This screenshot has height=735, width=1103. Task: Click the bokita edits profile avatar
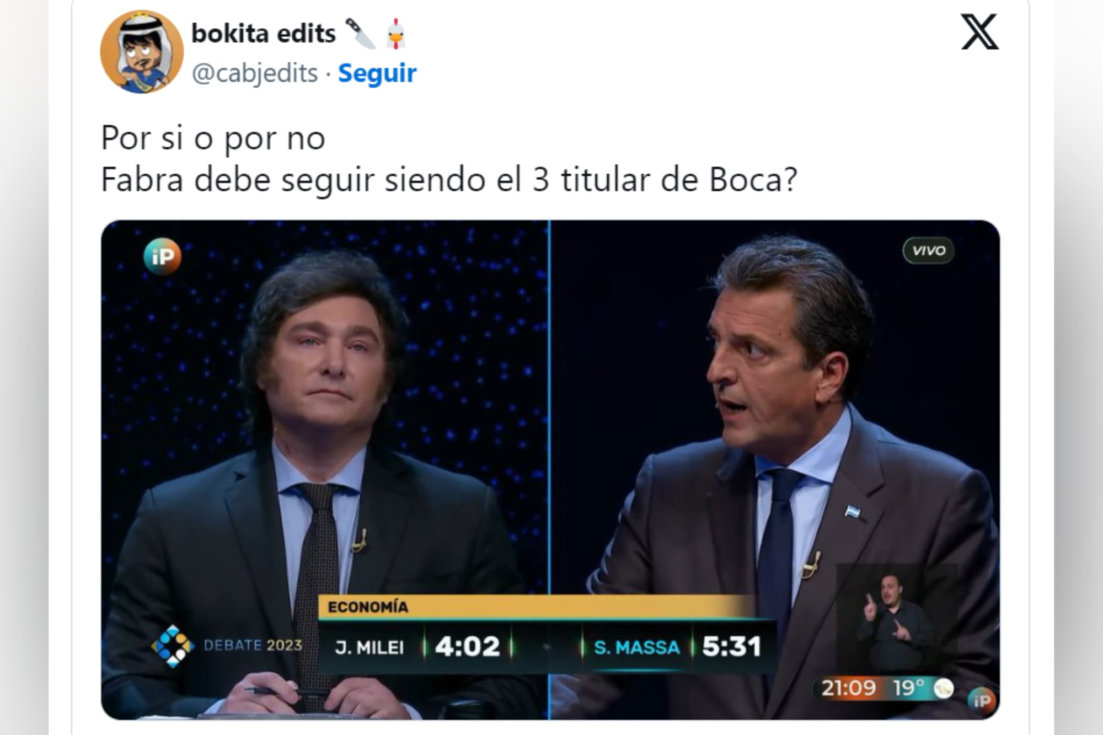pos(142,51)
